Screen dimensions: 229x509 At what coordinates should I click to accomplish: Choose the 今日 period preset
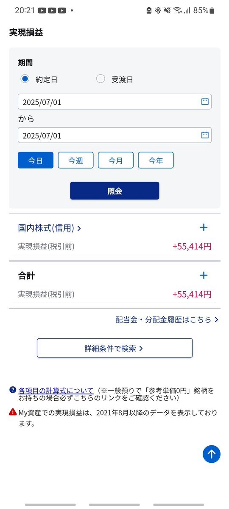pyautogui.click(x=36, y=160)
